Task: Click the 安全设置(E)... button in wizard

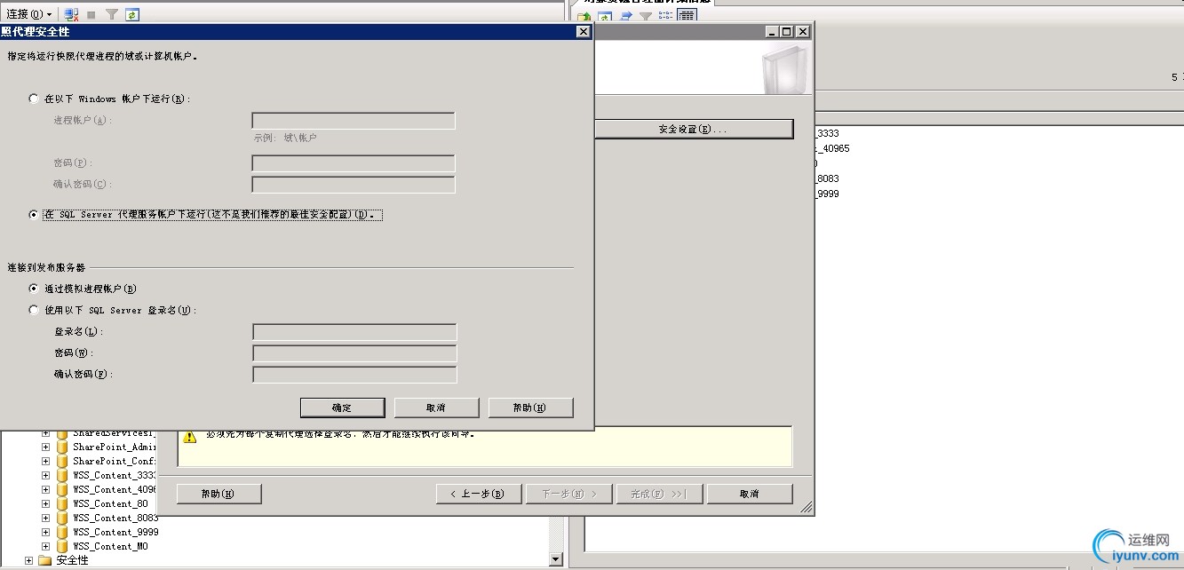Action: [693, 129]
